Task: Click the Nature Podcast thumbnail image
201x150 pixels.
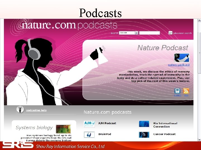Action: pos(182,58)
